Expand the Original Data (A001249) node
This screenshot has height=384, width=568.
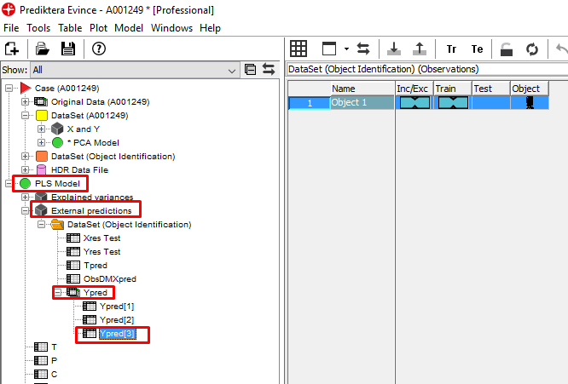26,102
